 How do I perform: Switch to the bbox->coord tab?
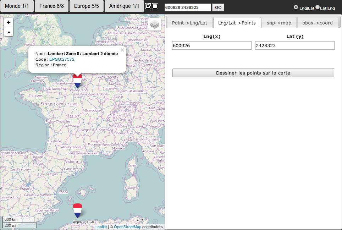(x=318, y=23)
